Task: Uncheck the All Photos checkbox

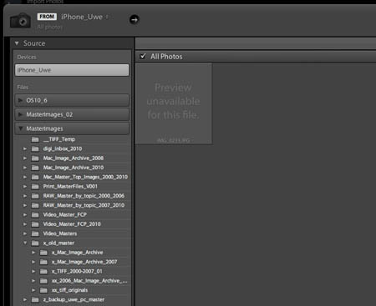Action: click(x=143, y=56)
